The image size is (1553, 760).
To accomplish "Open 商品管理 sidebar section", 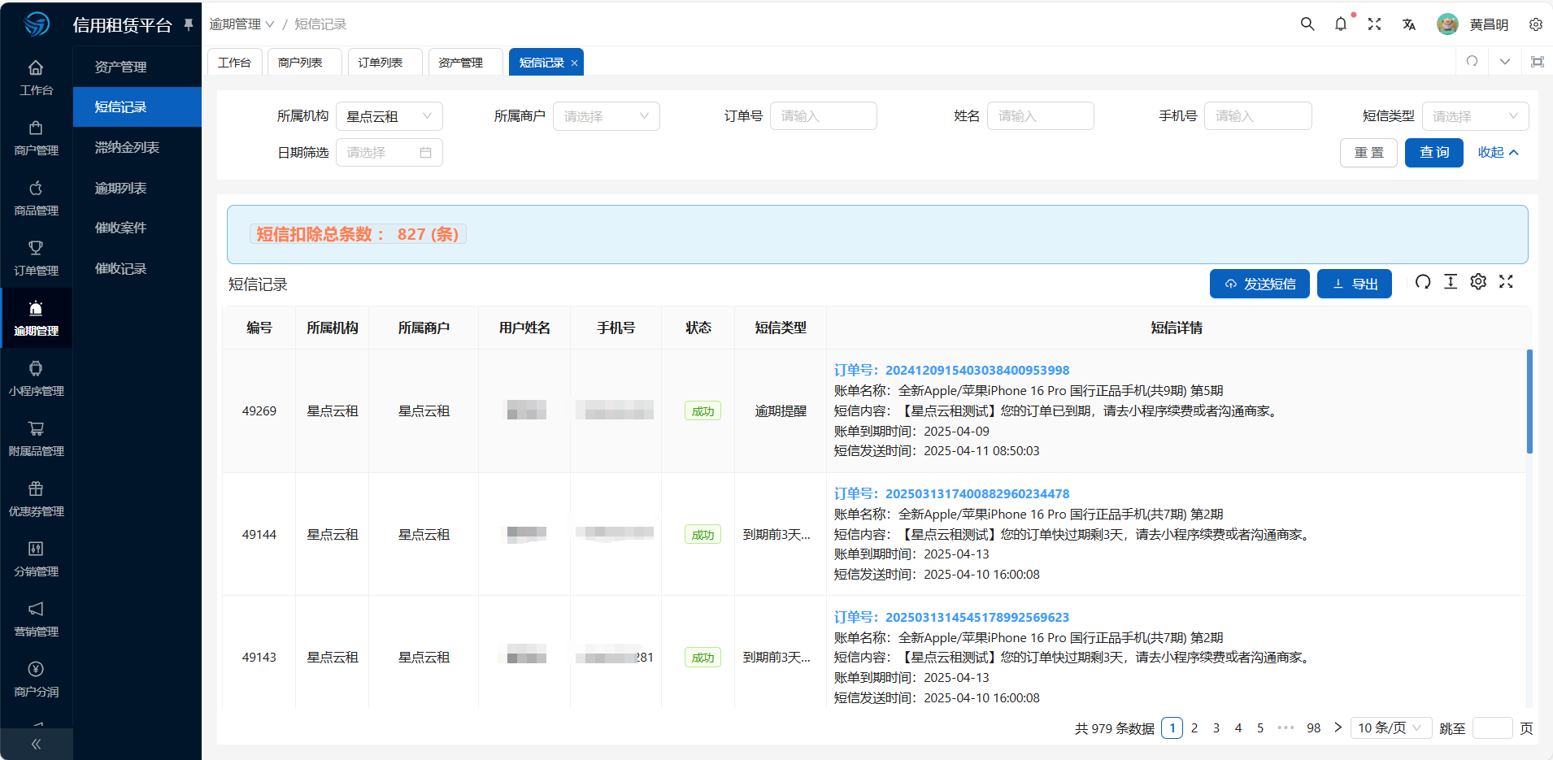I will (x=36, y=198).
